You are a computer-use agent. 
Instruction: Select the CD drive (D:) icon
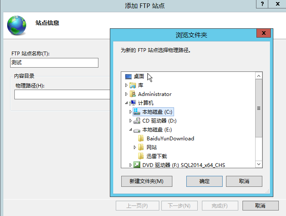137,121
